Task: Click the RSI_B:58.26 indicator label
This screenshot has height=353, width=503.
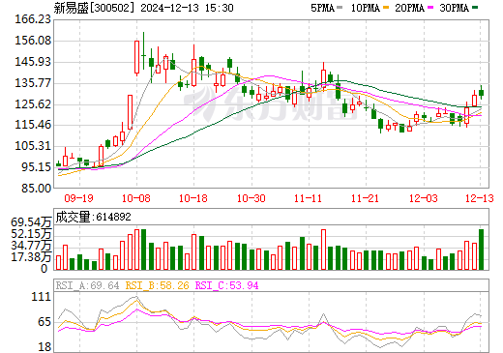Action: click(157, 285)
